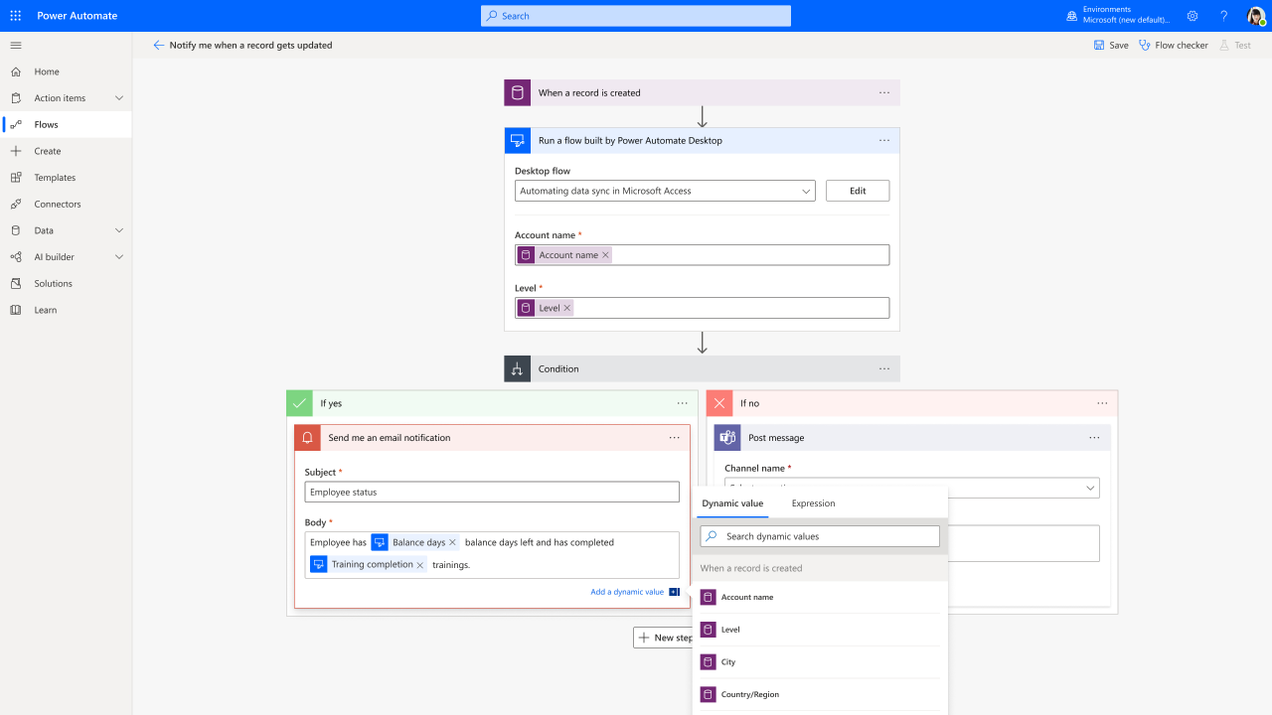Image resolution: width=1272 pixels, height=715 pixels.
Task: Open the Channel name dropdown
Action: (1091, 488)
